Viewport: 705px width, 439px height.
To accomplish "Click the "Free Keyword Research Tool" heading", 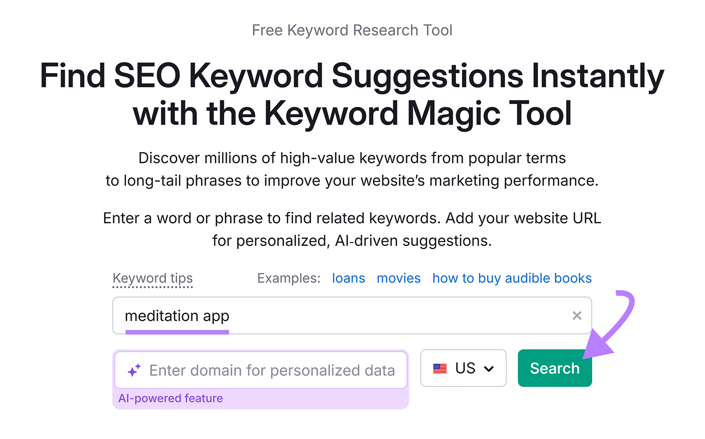I will tap(352, 30).
